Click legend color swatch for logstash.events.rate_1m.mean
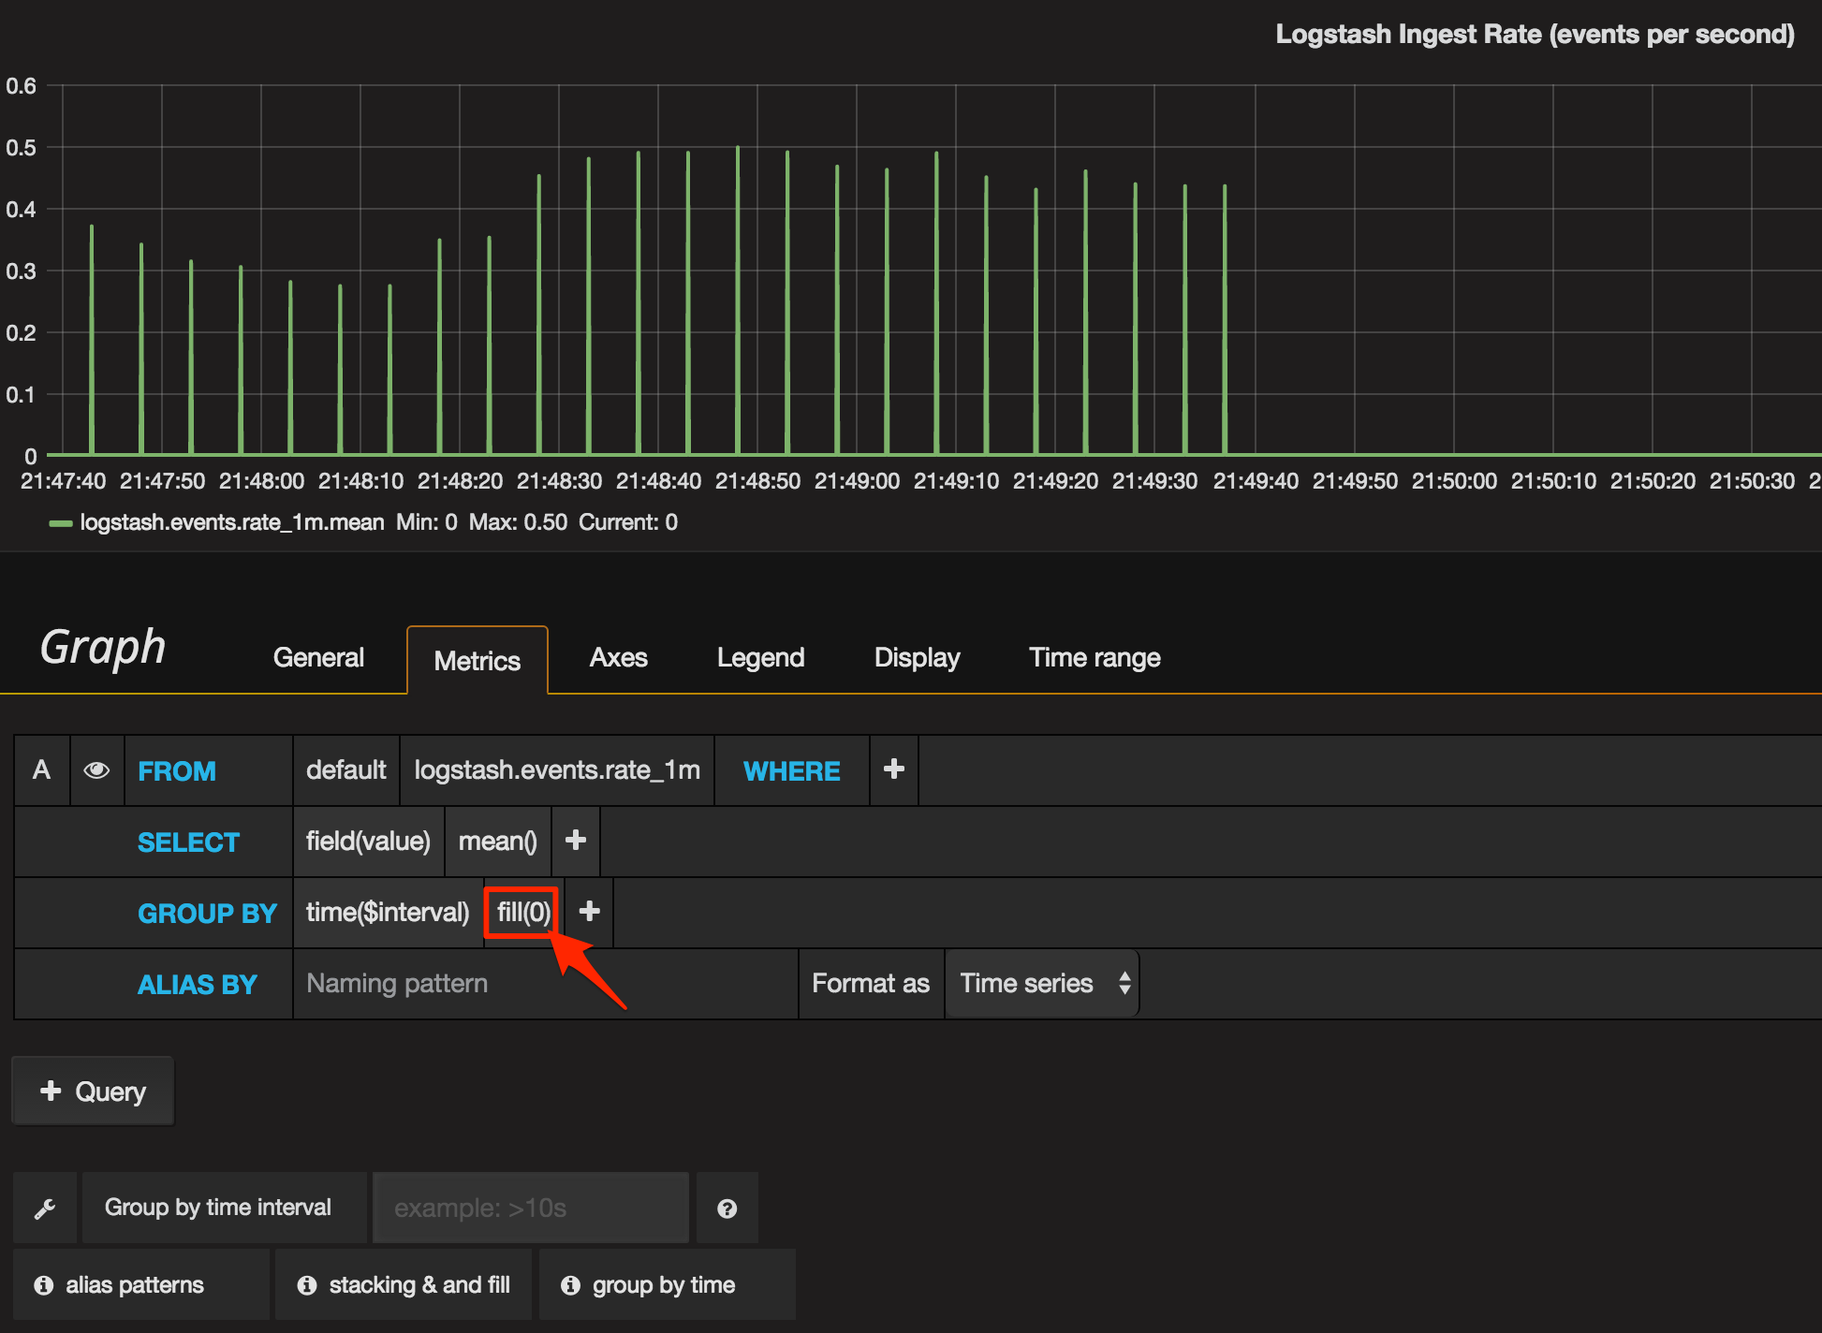Screen dimensions: 1822x1333 (61, 523)
